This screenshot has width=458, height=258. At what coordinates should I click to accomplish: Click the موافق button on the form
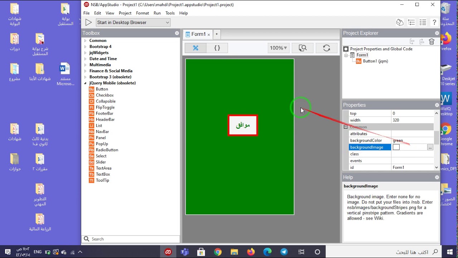coord(243,125)
